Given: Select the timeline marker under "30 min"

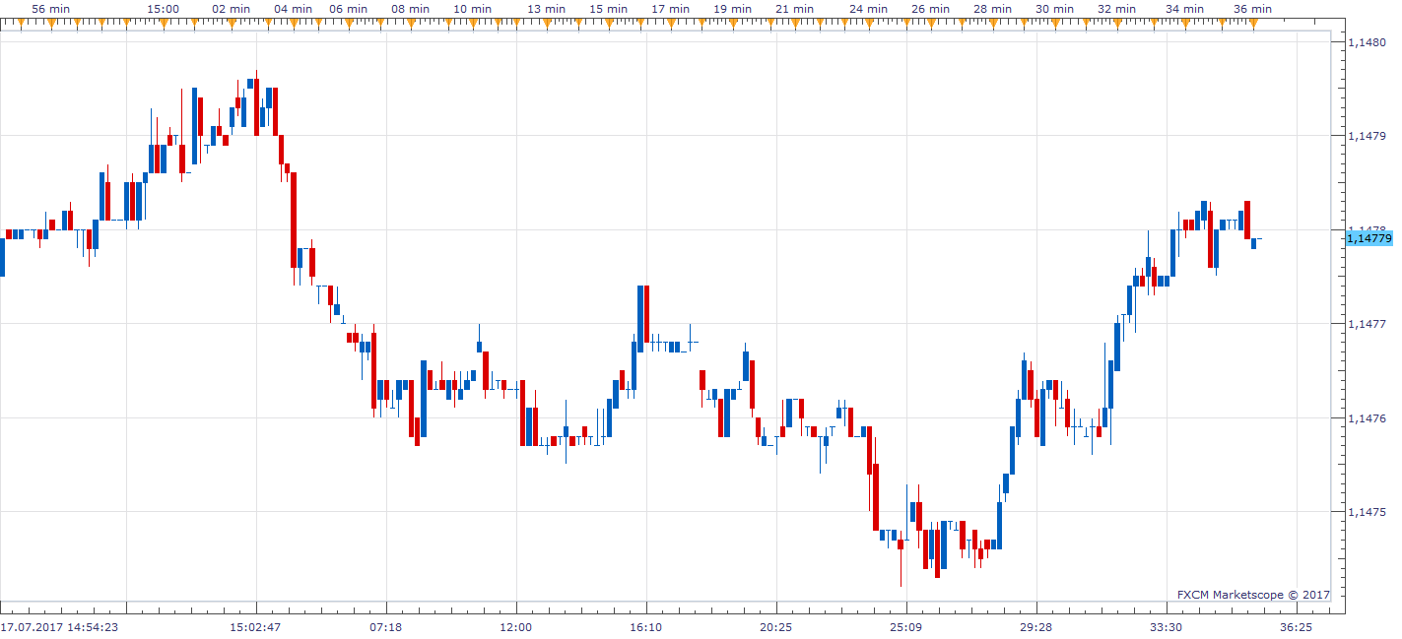Looking at the screenshot, I should click(x=1054, y=22).
